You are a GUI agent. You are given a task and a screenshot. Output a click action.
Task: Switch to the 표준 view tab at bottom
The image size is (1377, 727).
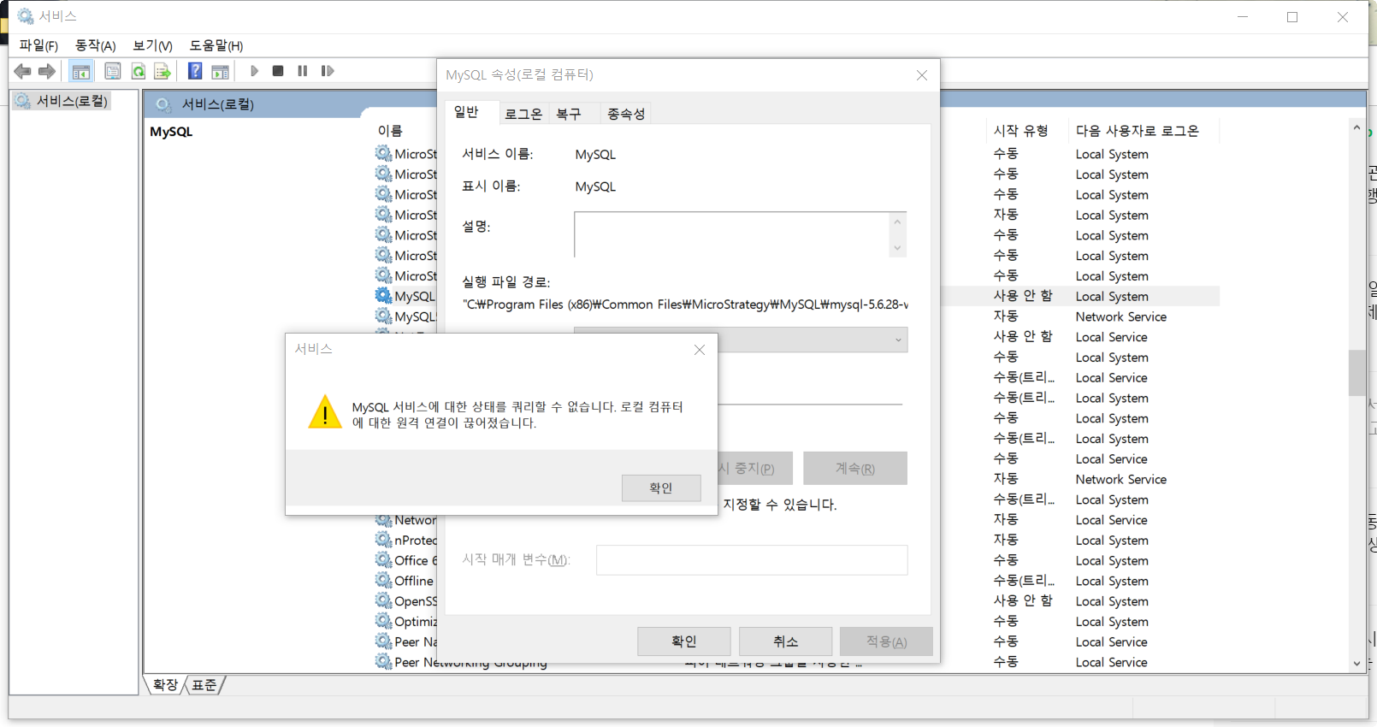[x=204, y=684]
